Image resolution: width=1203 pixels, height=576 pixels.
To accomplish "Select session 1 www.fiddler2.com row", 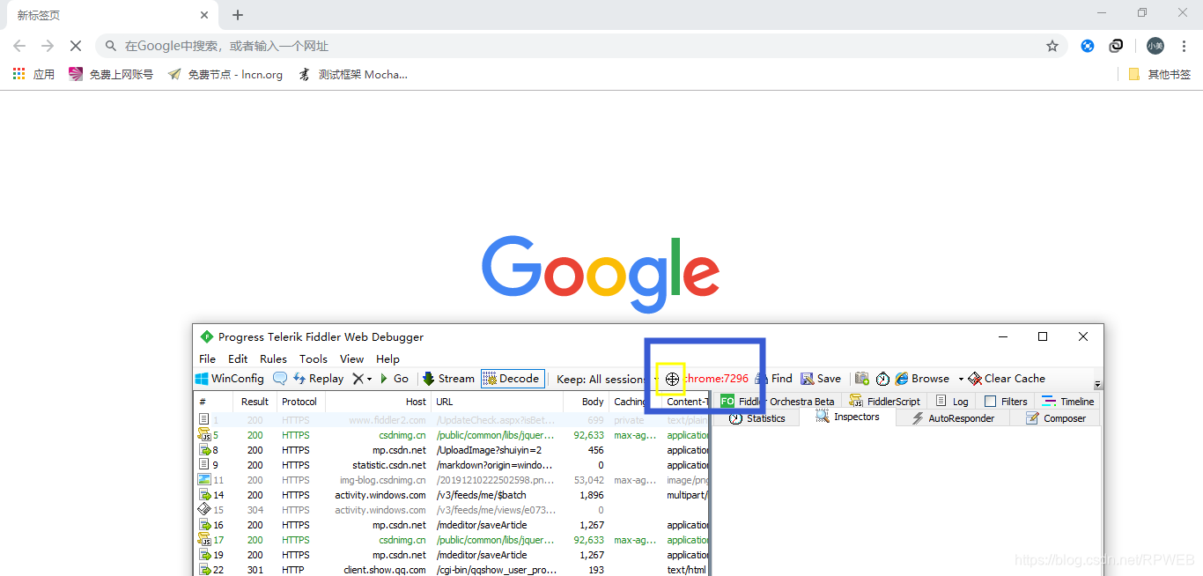I will pyautogui.click(x=452, y=420).
